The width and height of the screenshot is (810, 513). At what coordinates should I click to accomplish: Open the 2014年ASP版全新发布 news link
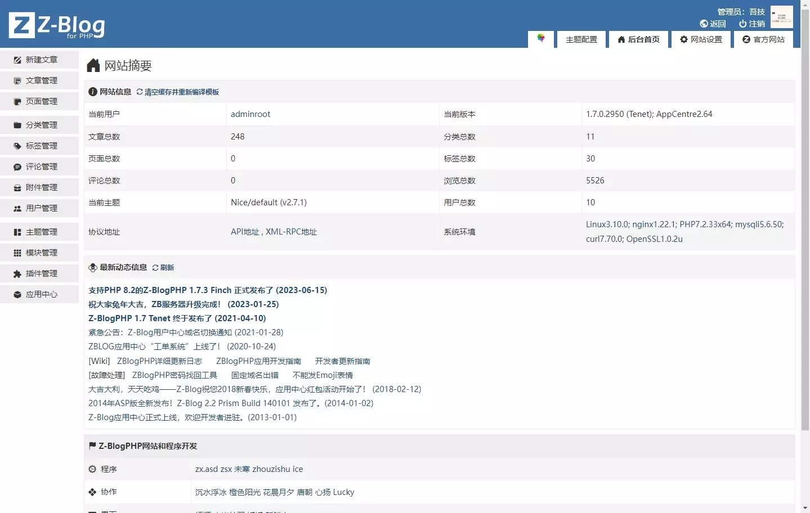coord(231,403)
